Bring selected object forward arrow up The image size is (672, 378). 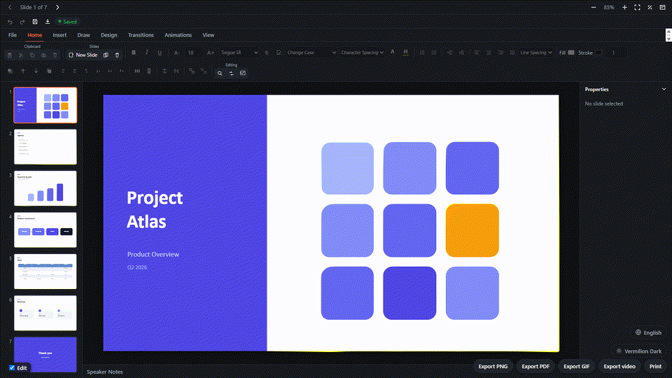pyautogui.click(x=23, y=71)
